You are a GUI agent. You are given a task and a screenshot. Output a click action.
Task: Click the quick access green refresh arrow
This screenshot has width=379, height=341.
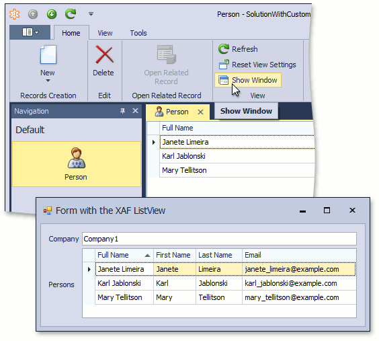pyautogui.click(x=71, y=13)
